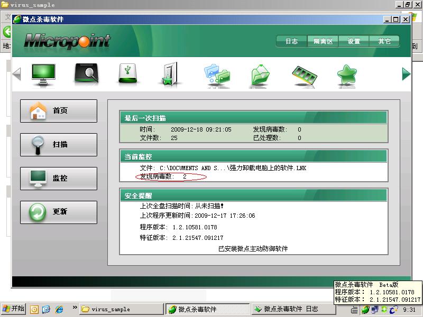This screenshot has width=423, height=317.
Task: Open the 监控 monitoring section
Action: 59,179
